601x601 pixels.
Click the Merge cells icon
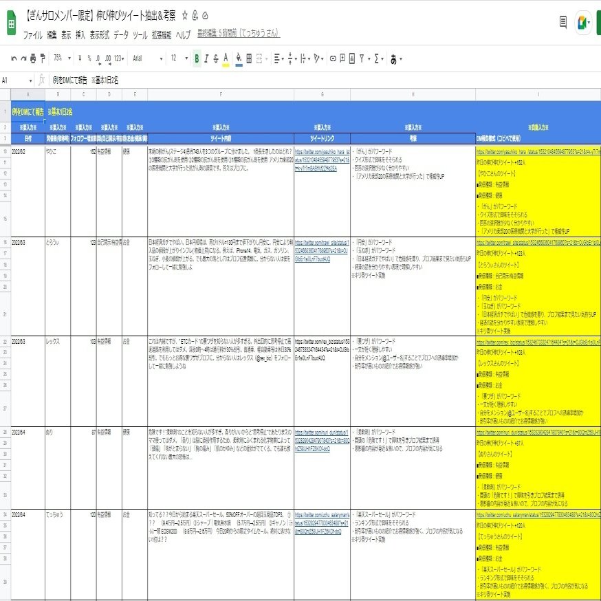pos(259,58)
